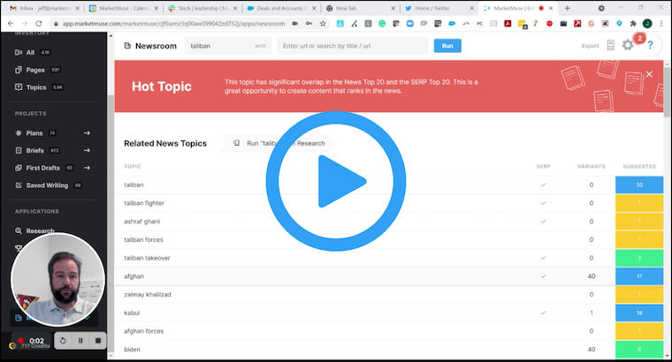Open the document icon next to Export
Image resolution: width=672 pixels, height=362 pixels.
click(611, 45)
